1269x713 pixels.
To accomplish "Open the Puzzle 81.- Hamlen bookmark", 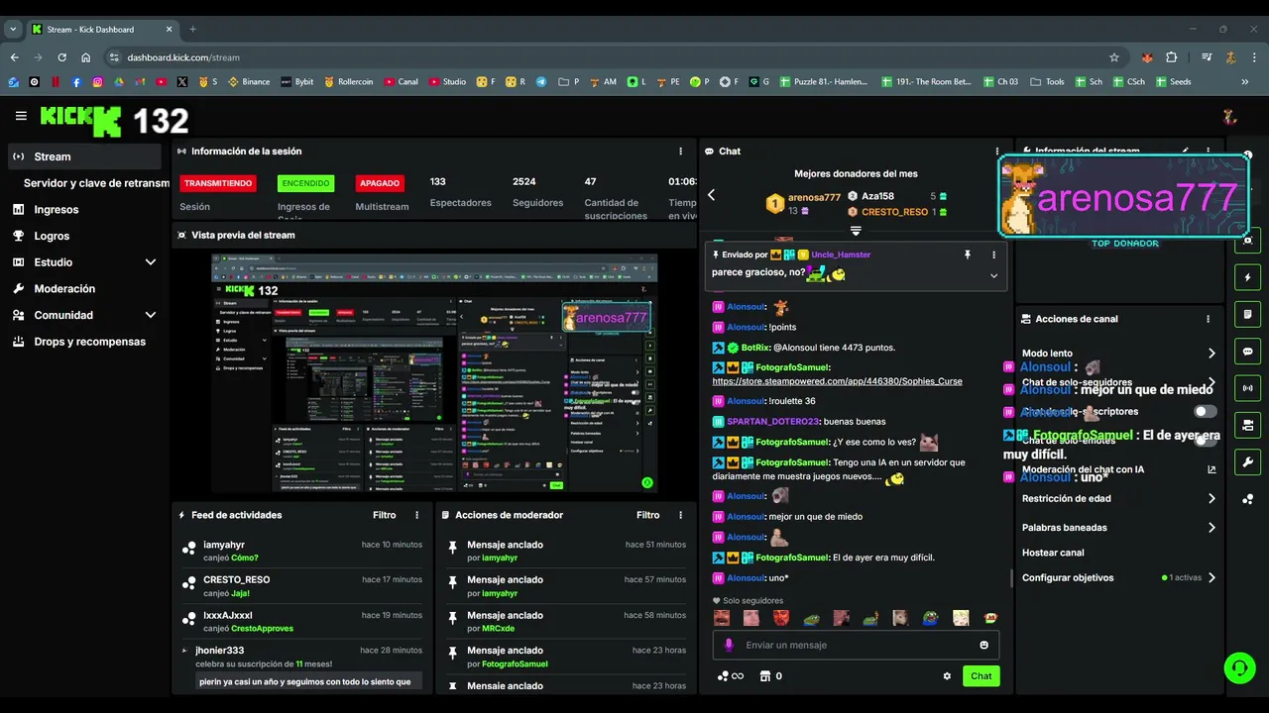I will (x=826, y=82).
